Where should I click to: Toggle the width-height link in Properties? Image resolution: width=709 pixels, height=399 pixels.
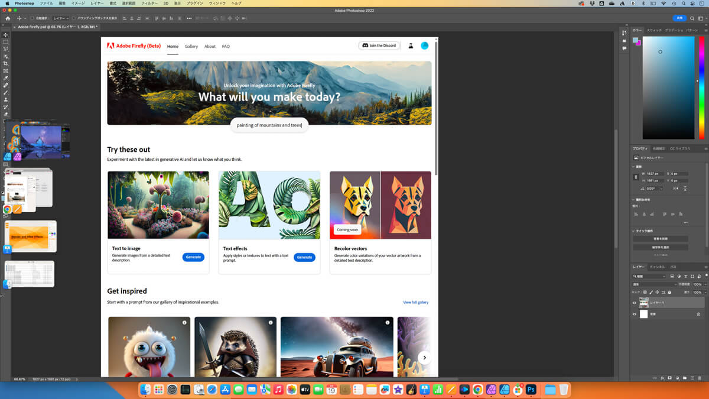[636, 177]
